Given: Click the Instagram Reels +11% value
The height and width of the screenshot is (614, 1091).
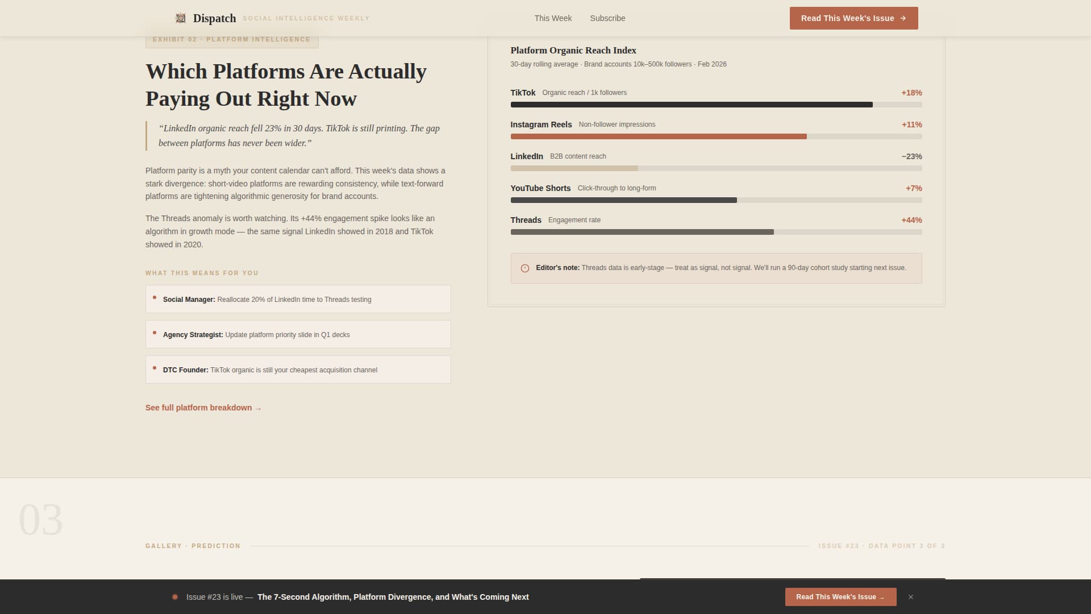Looking at the screenshot, I should [911, 125].
